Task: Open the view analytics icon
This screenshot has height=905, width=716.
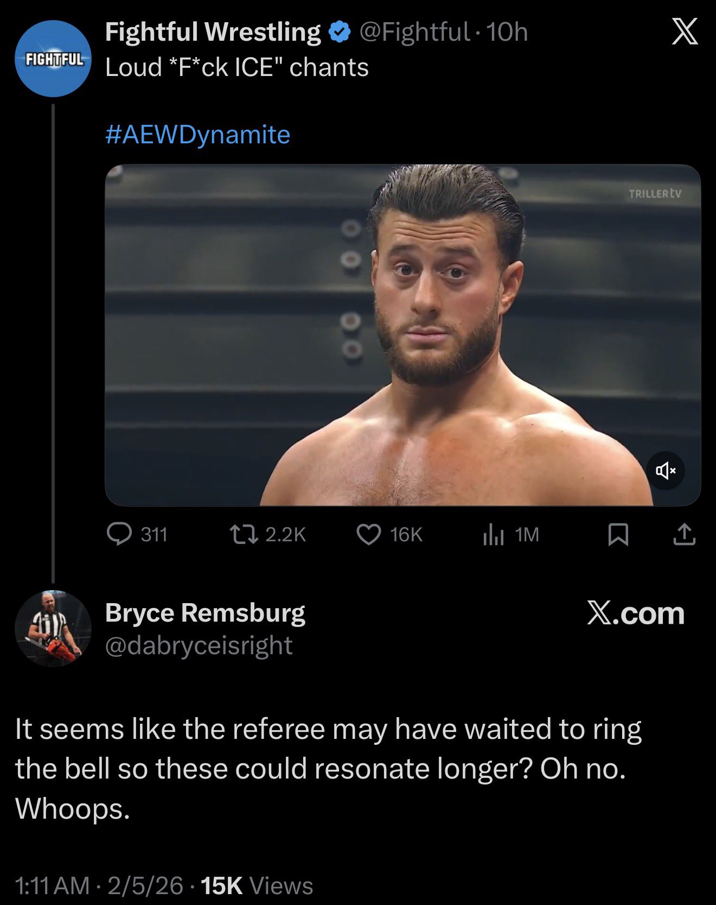Action: (493, 534)
